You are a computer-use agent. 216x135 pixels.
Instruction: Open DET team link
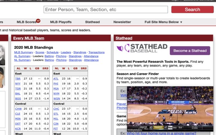click(18, 124)
